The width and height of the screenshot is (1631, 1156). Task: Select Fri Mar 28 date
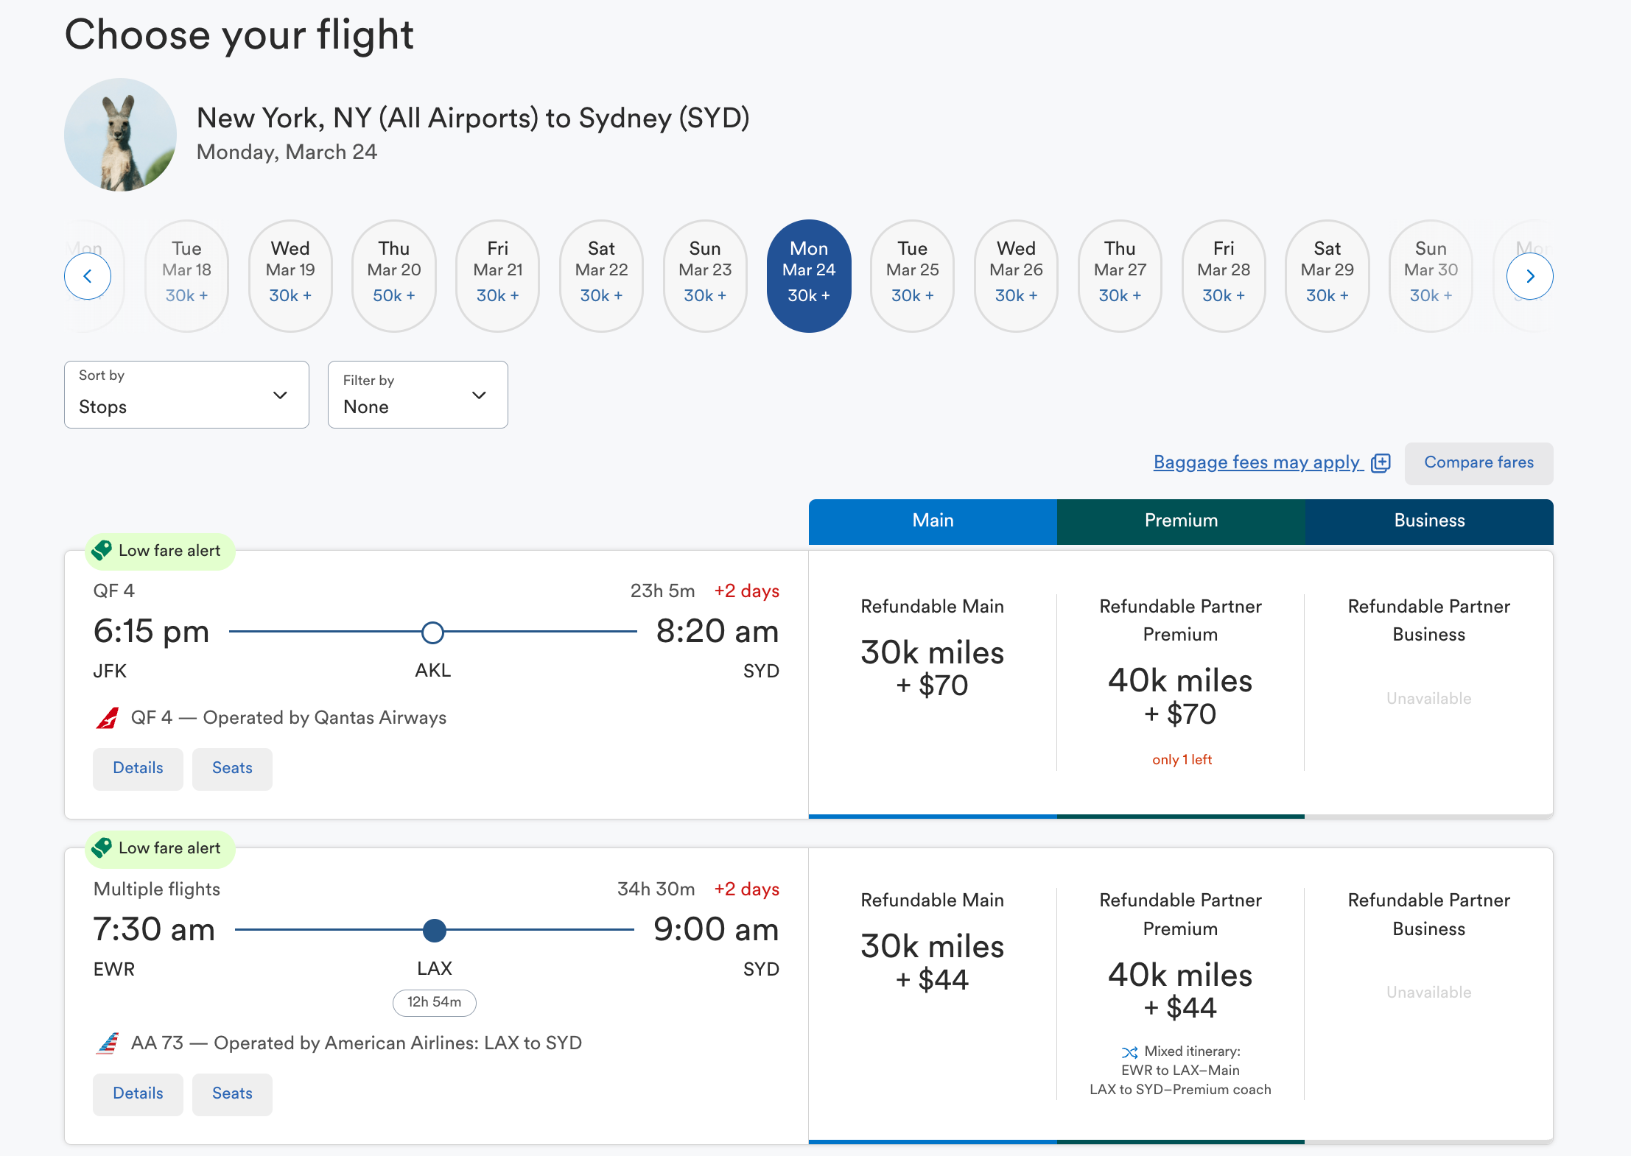(1224, 276)
